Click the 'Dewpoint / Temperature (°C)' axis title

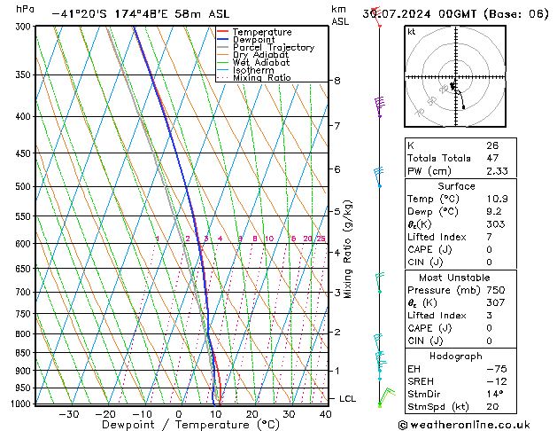pyautogui.click(x=190, y=425)
